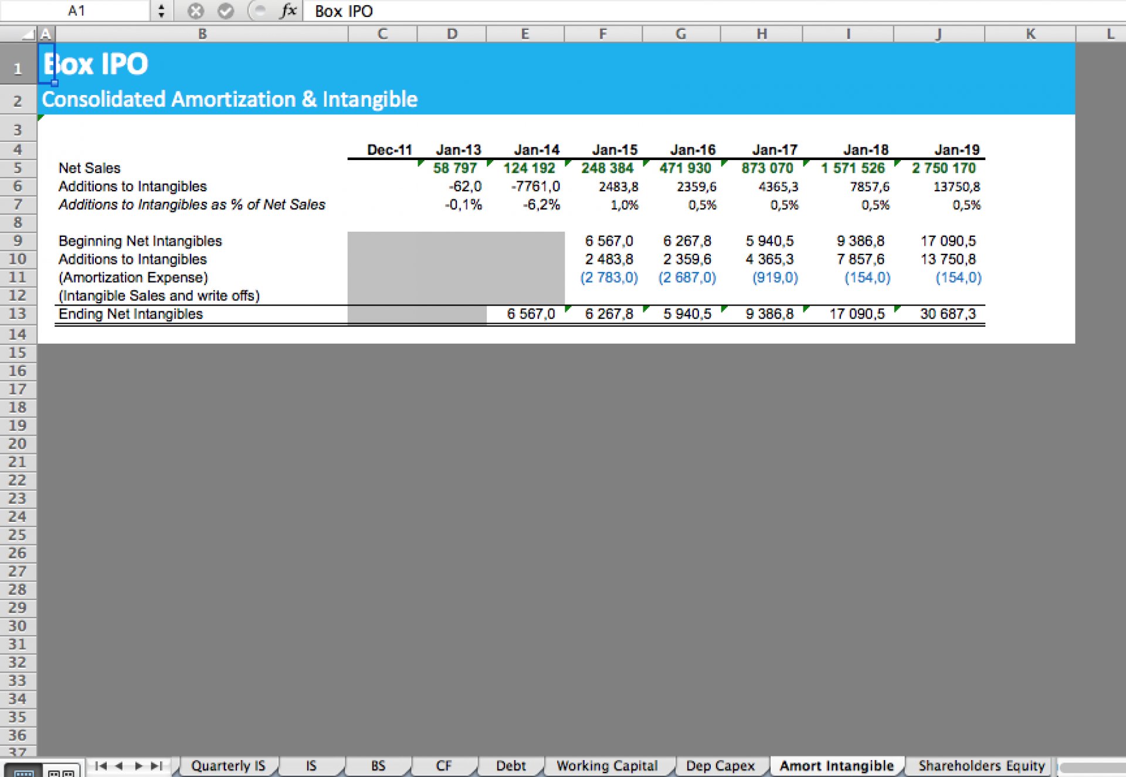The image size is (1126, 777).
Task: Select column B header
Action: tap(202, 34)
